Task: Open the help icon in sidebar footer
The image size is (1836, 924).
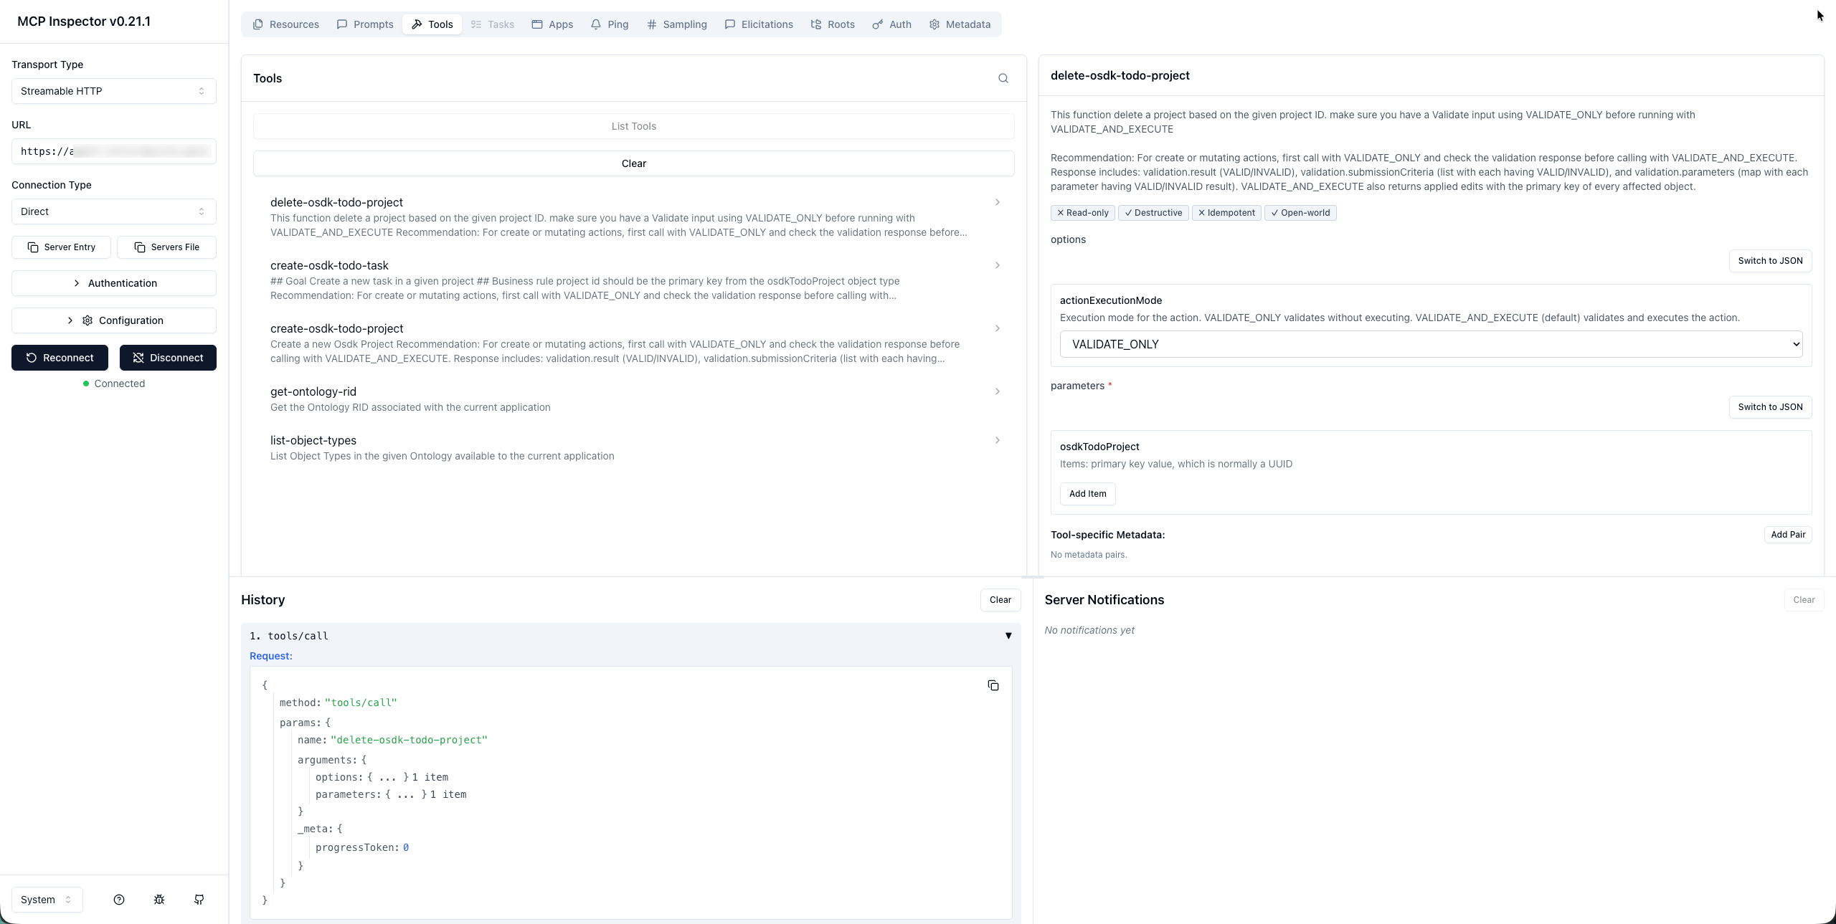Action: pyautogui.click(x=119, y=900)
